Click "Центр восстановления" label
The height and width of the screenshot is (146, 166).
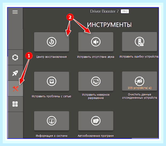click(51, 57)
